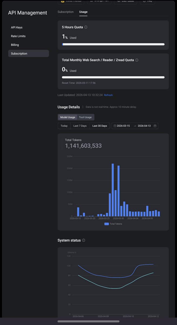Click the Total Tokens value 1,141,603,533
This screenshot has height=325, width=177.
83,146
